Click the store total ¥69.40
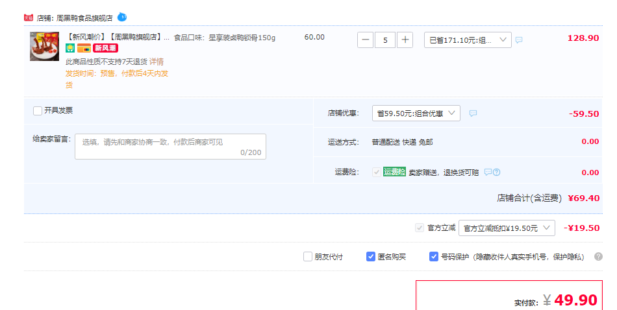This screenshot has width=617, height=310. click(584, 198)
